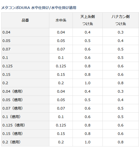139x149 pixels.
Task: Select the 0.15 product number cell without 徳用
Action: (x=25, y=74)
